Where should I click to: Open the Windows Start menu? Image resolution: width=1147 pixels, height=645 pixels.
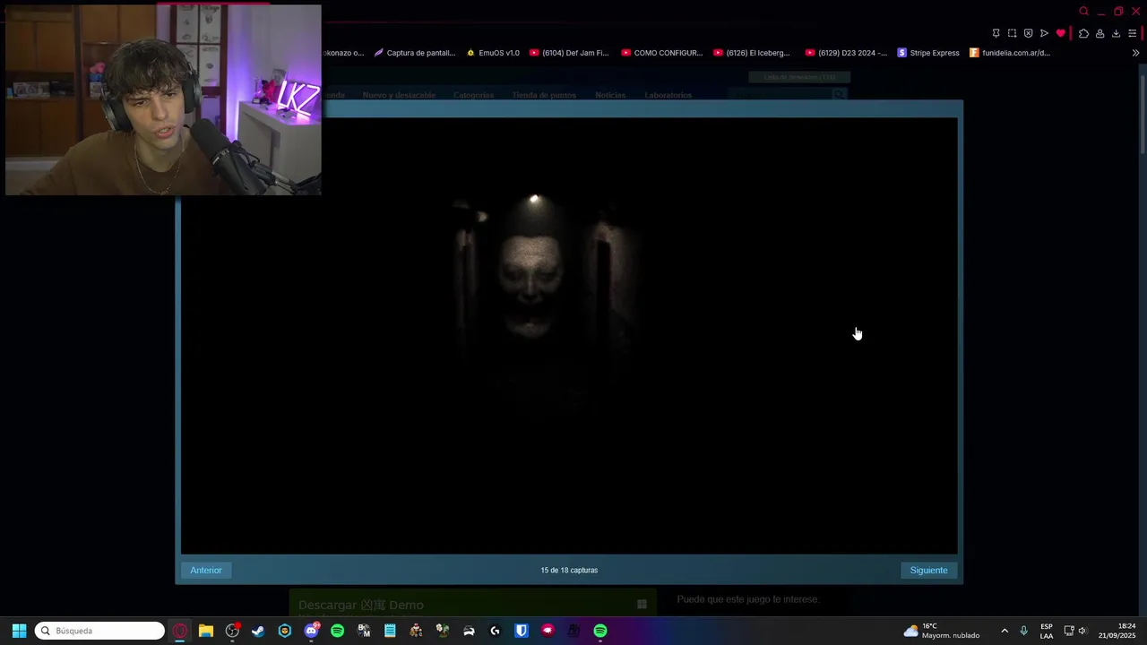[x=19, y=631]
